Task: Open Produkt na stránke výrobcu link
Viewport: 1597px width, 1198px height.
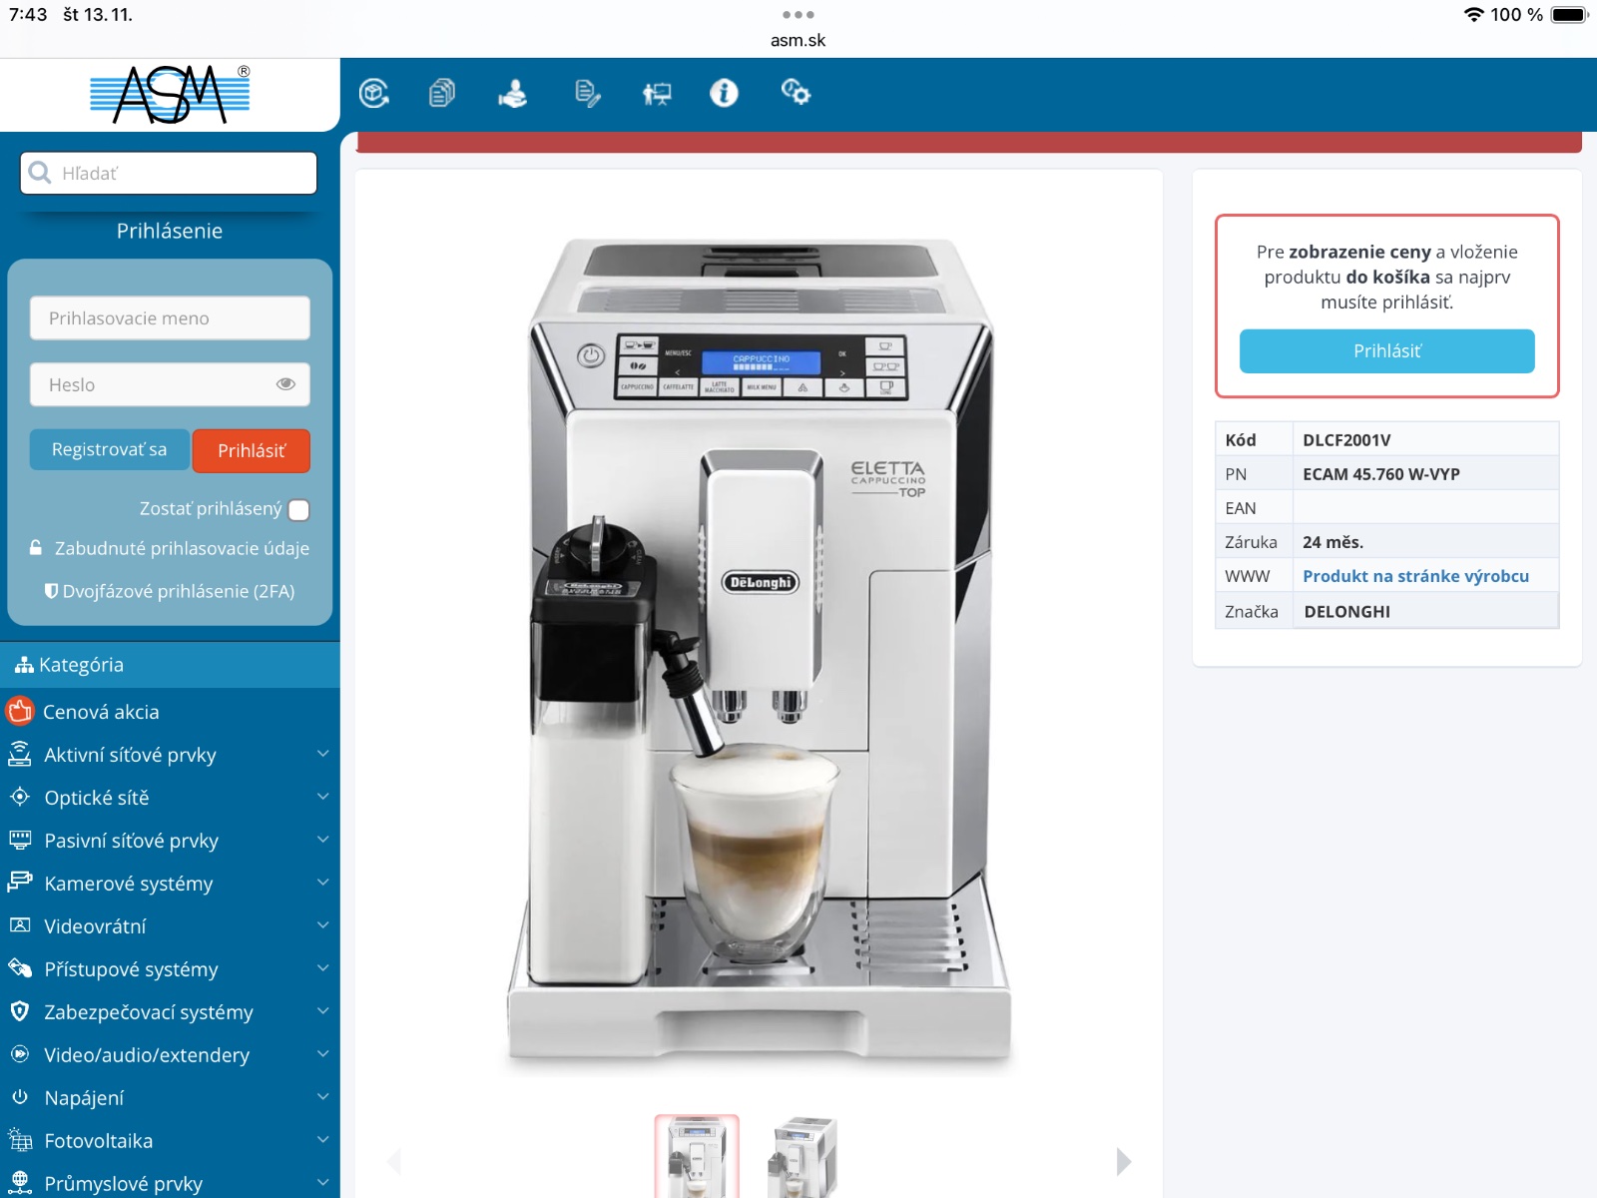Action: tap(1415, 576)
